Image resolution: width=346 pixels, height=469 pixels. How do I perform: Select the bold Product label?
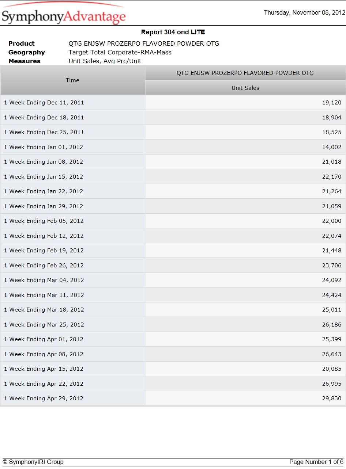[22, 43]
